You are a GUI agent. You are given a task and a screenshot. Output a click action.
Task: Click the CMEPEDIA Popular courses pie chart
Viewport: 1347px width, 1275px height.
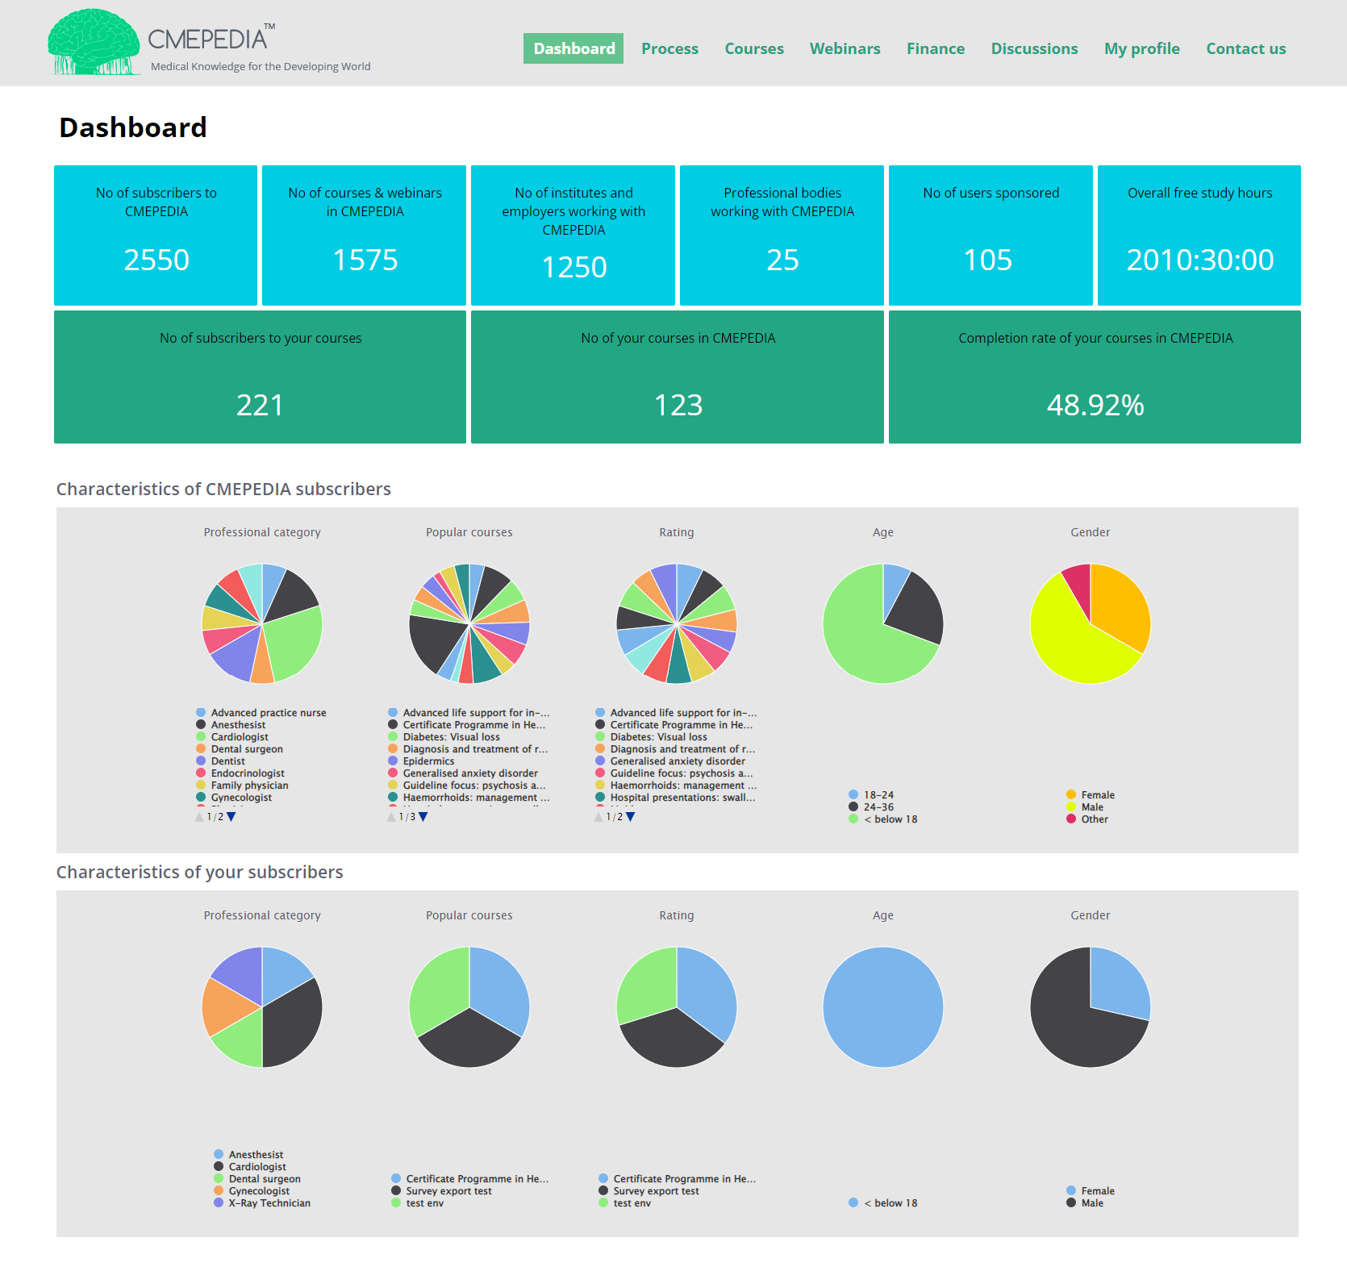469,623
